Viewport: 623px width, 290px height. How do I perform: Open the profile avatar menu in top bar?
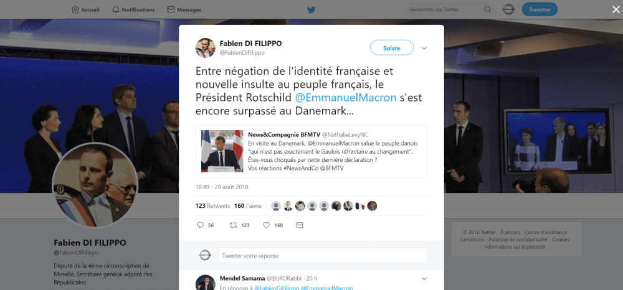(508, 9)
